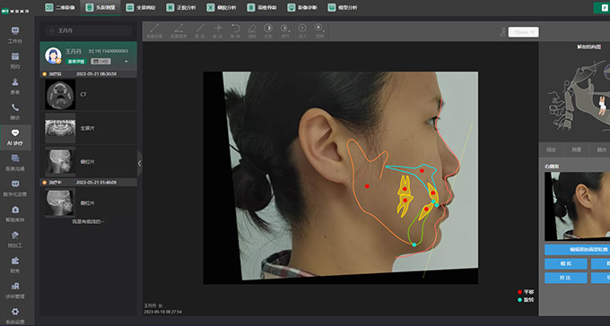Open the 10mm scale dropdown
The image size is (610, 326).
(x=523, y=32)
